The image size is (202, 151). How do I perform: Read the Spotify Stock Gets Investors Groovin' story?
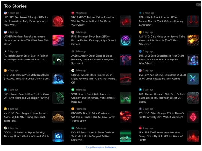(93, 98)
